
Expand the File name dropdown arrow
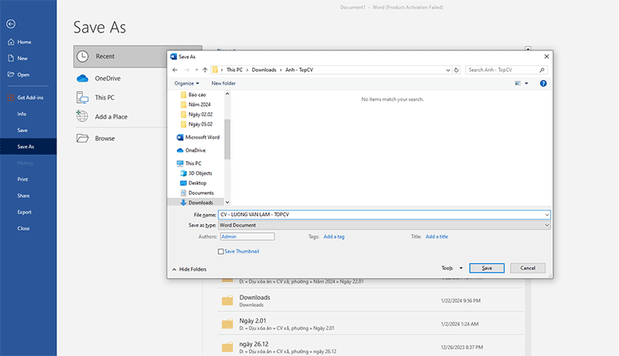[x=547, y=214]
